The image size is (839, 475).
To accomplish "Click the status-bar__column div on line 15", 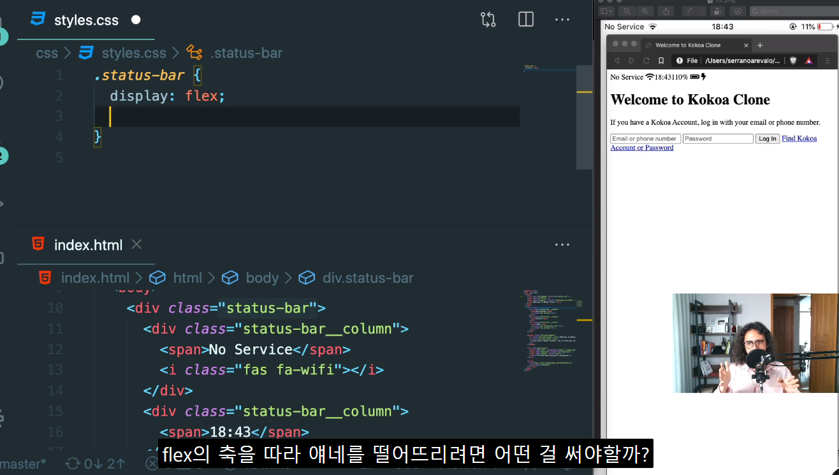I will point(275,411).
